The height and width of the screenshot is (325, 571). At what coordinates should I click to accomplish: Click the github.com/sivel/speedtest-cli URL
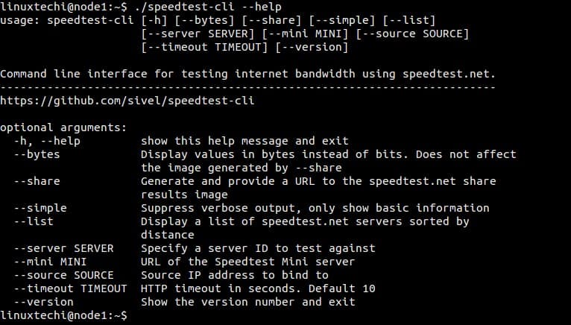127,101
